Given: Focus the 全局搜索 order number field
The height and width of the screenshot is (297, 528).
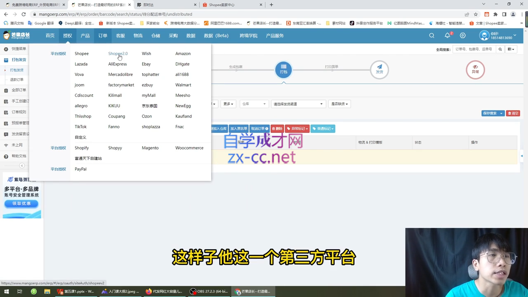Looking at the screenshot, I should pyautogui.click(x=474, y=49).
